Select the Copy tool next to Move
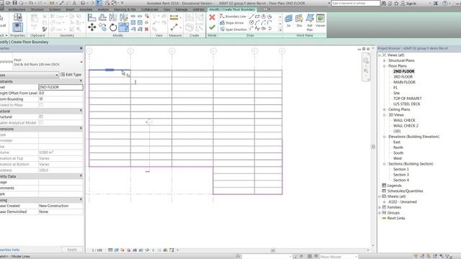 click(102, 27)
